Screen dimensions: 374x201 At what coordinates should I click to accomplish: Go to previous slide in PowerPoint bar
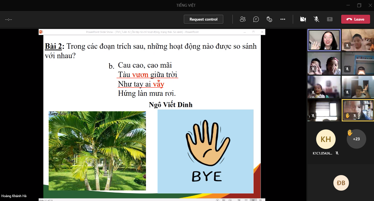[x=218, y=200]
